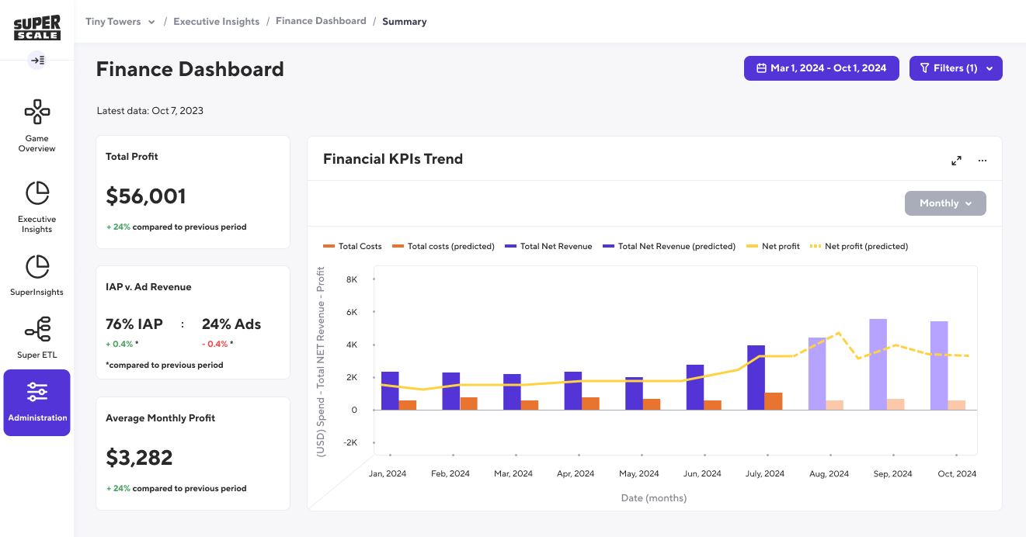Image resolution: width=1026 pixels, height=537 pixels.
Task: Click the 24% Ads figure
Action: [231, 324]
